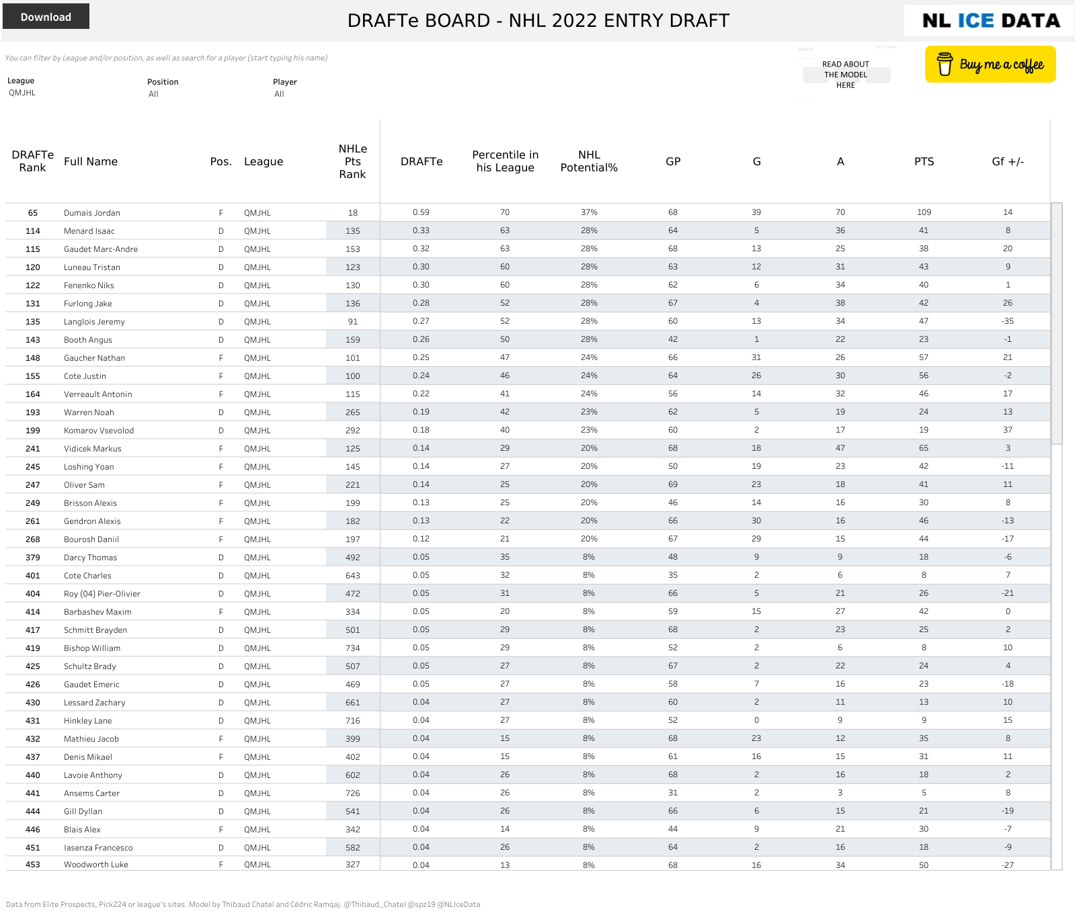Select player name Bishop William
Image resolution: width=1075 pixels, height=917 pixels.
(92, 648)
